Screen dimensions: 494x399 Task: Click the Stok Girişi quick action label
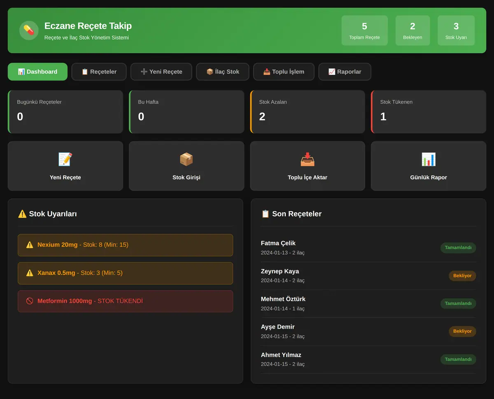coord(186,177)
